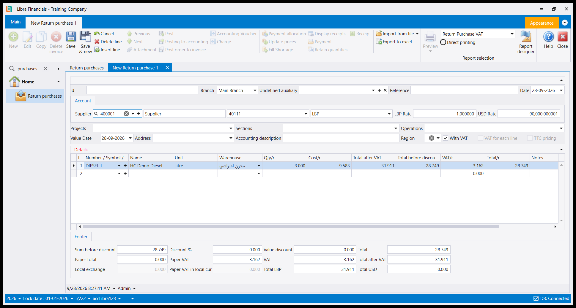Viewport: 576px width, 308px height.
Task: Click the Appearance button
Action: 542,23
